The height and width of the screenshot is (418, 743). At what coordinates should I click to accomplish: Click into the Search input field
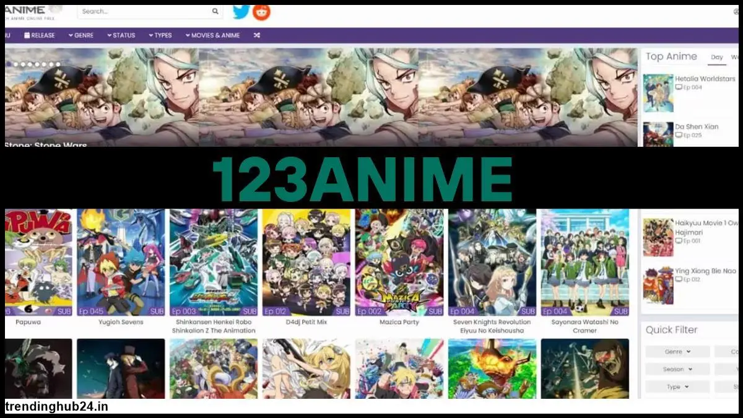click(142, 11)
